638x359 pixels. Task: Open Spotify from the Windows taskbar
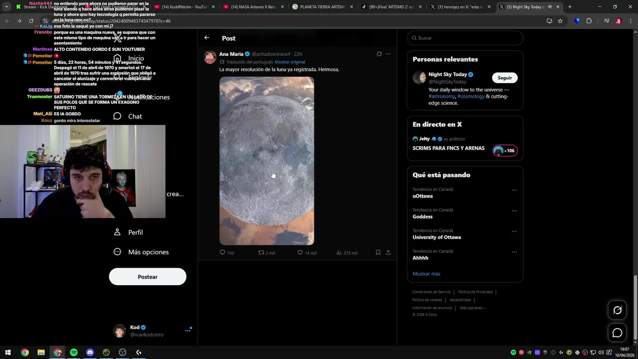pos(74,353)
